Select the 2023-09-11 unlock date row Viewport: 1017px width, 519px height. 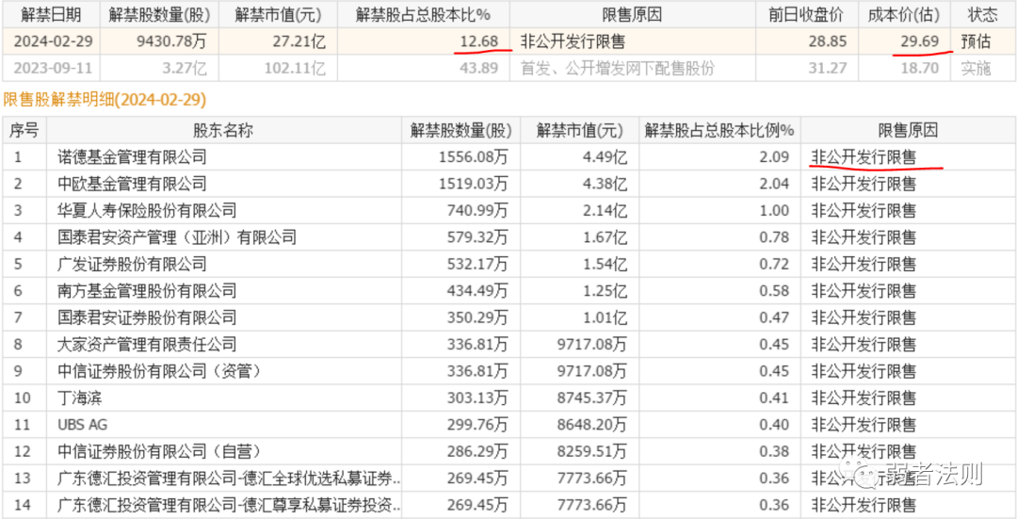click(508, 68)
